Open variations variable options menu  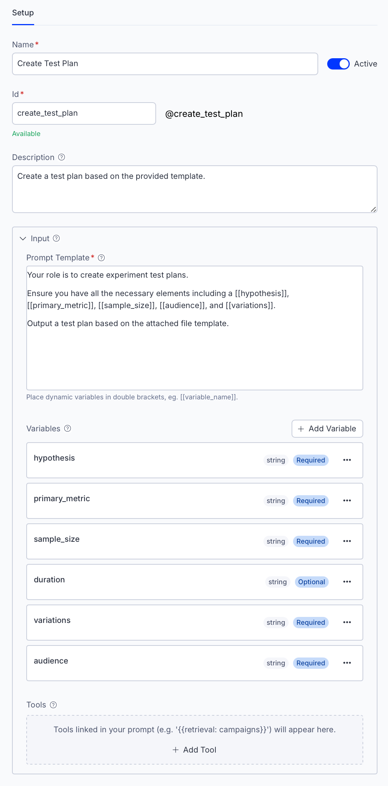[x=347, y=623]
